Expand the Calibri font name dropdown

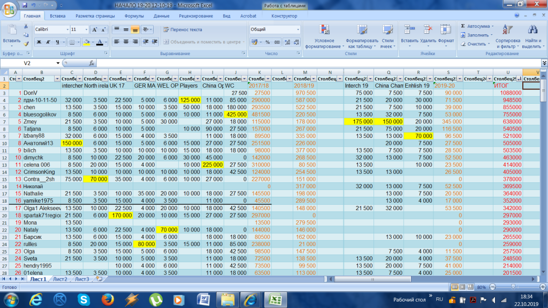pos(66,29)
